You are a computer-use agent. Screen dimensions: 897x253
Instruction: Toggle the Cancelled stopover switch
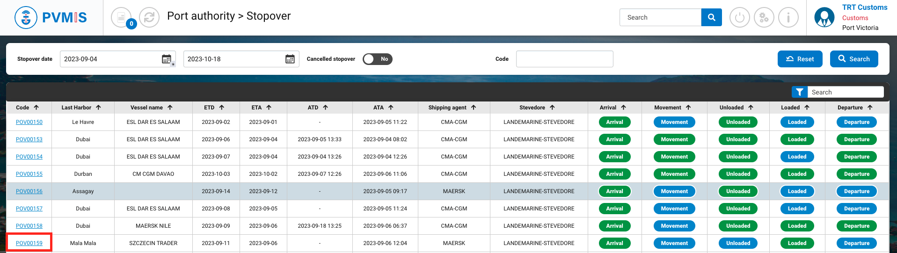click(x=377, y=59)
